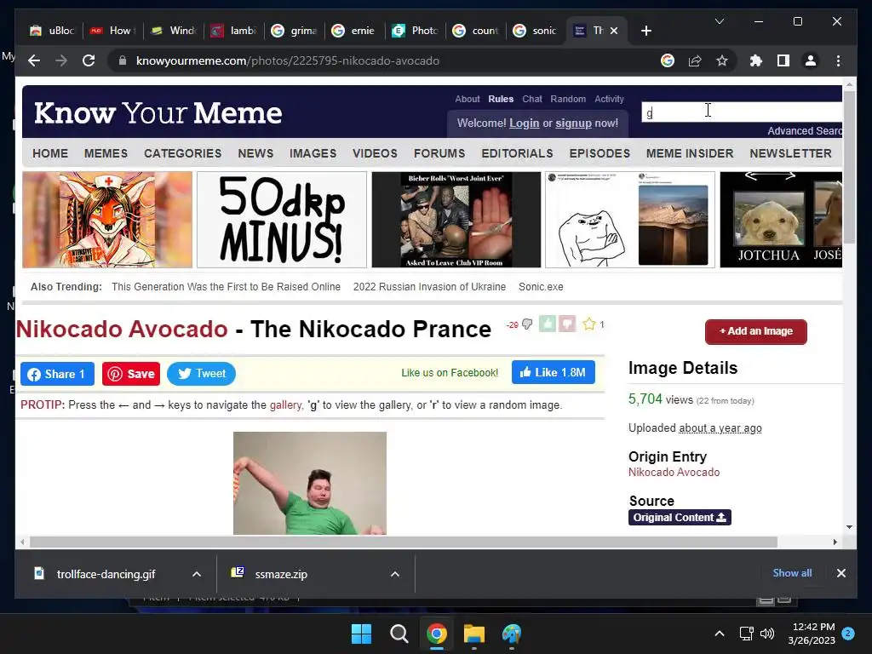Open the CATEGORIES menu item
The height and width of the screenshot is (654, 872).
click(x=182, y=153)
